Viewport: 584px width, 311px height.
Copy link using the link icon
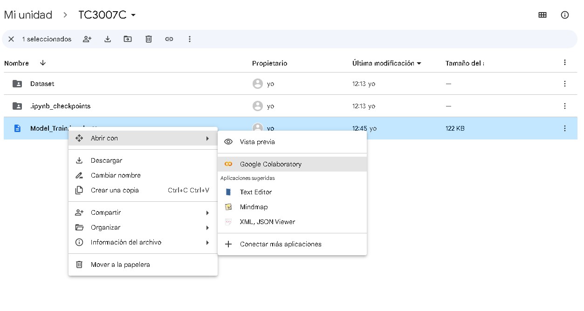[x=169, y=39]
